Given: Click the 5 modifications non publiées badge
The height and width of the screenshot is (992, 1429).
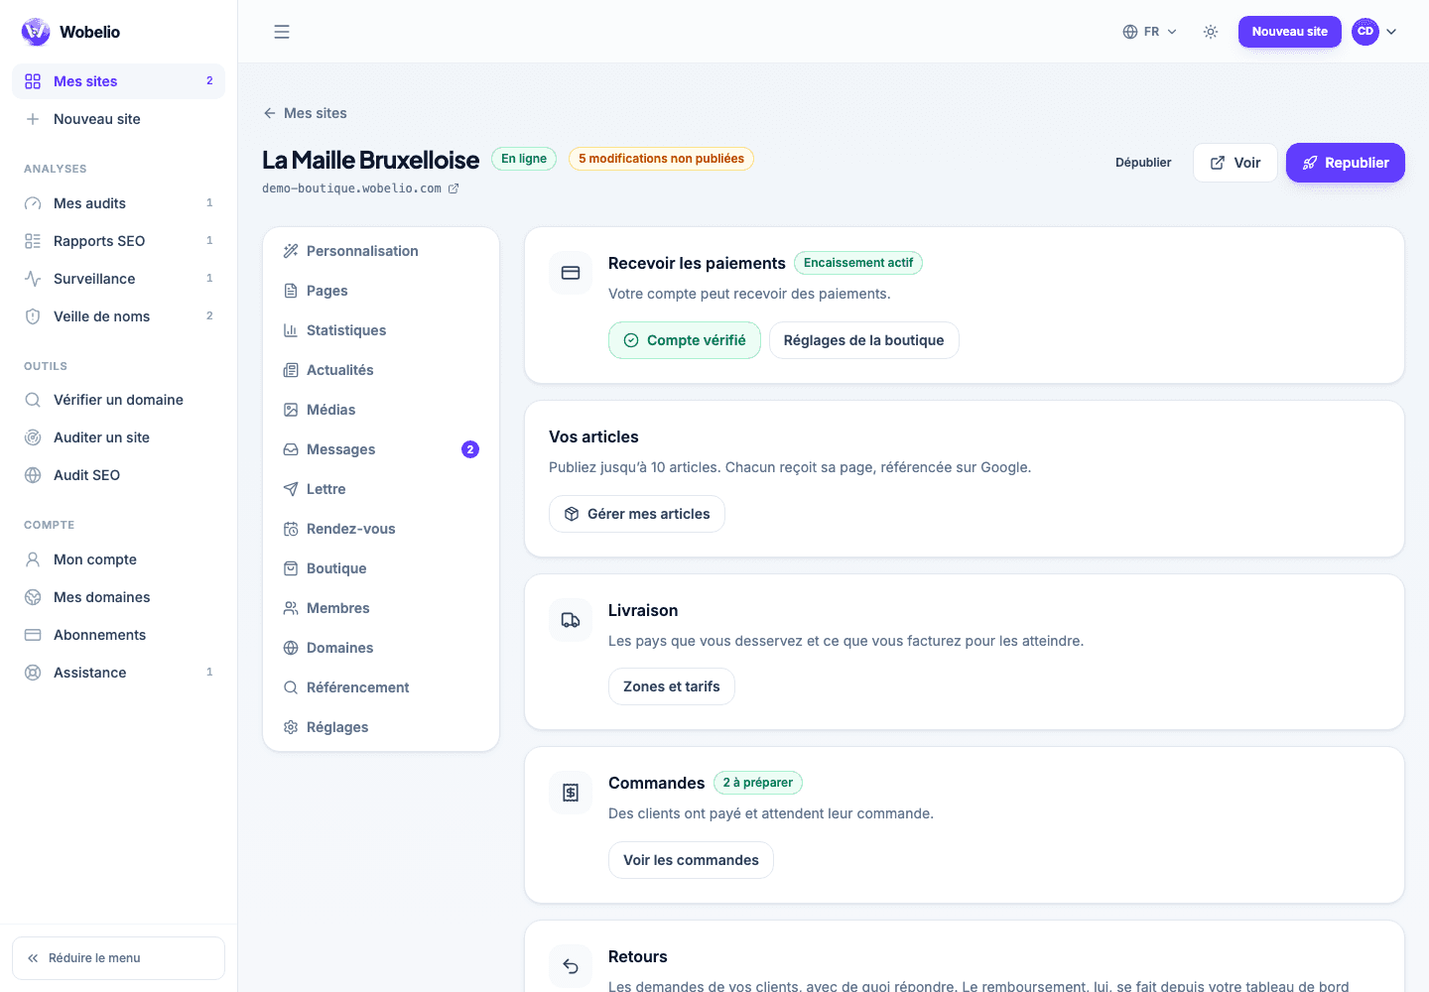Looking at the screenshot, I should [x=661, y=159].
